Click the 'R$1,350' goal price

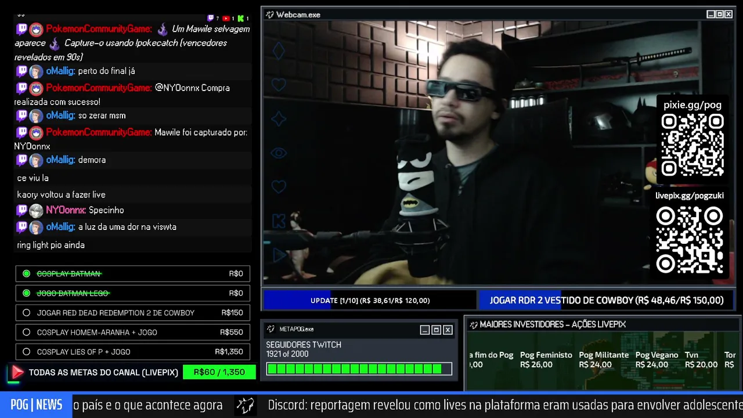(x=229, y=352)
